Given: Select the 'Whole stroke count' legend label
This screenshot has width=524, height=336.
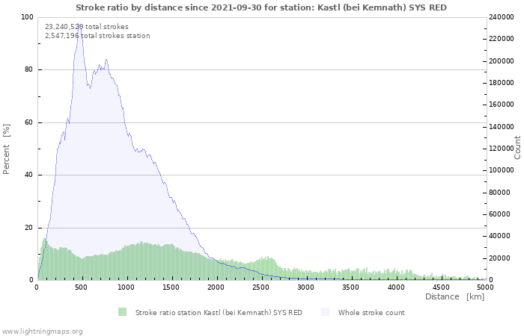Looking at the screenshot, I should tap(371, 312).
